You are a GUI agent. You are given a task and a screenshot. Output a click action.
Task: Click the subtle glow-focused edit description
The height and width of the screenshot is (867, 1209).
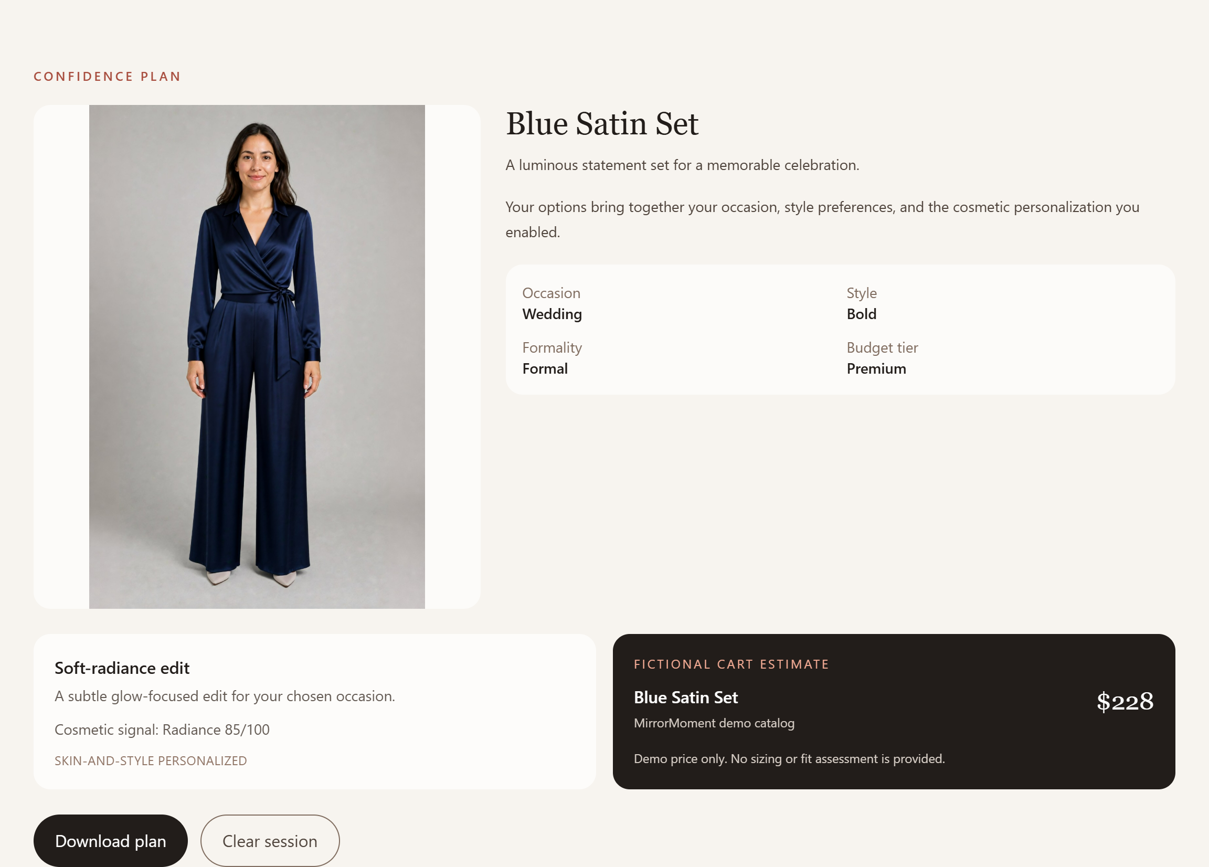(x=225, y=696)
